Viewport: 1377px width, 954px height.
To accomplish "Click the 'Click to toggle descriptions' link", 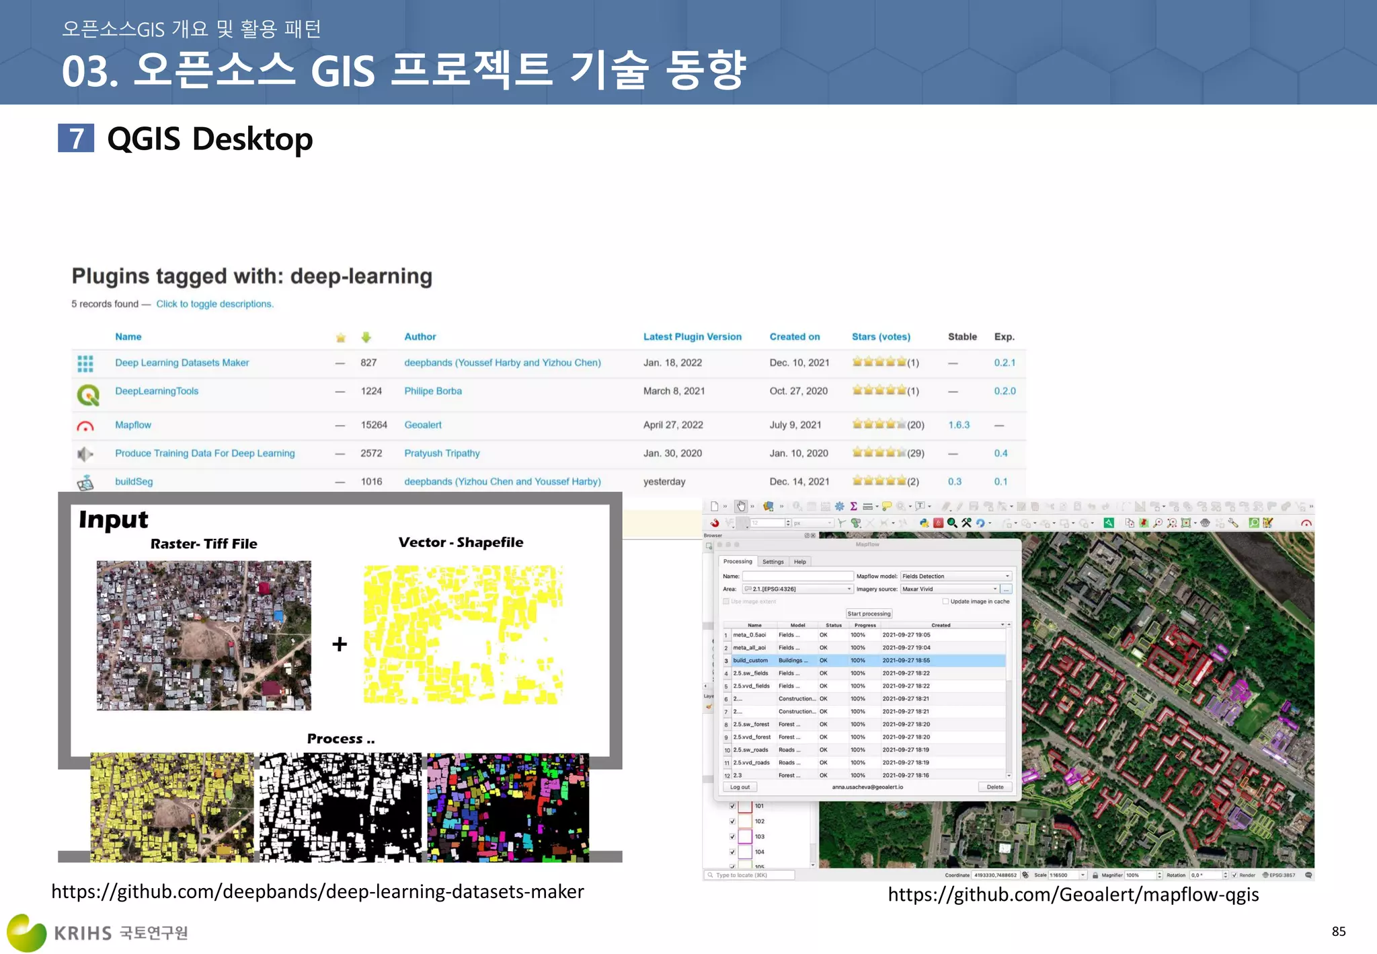I will (x=214, y=304).
